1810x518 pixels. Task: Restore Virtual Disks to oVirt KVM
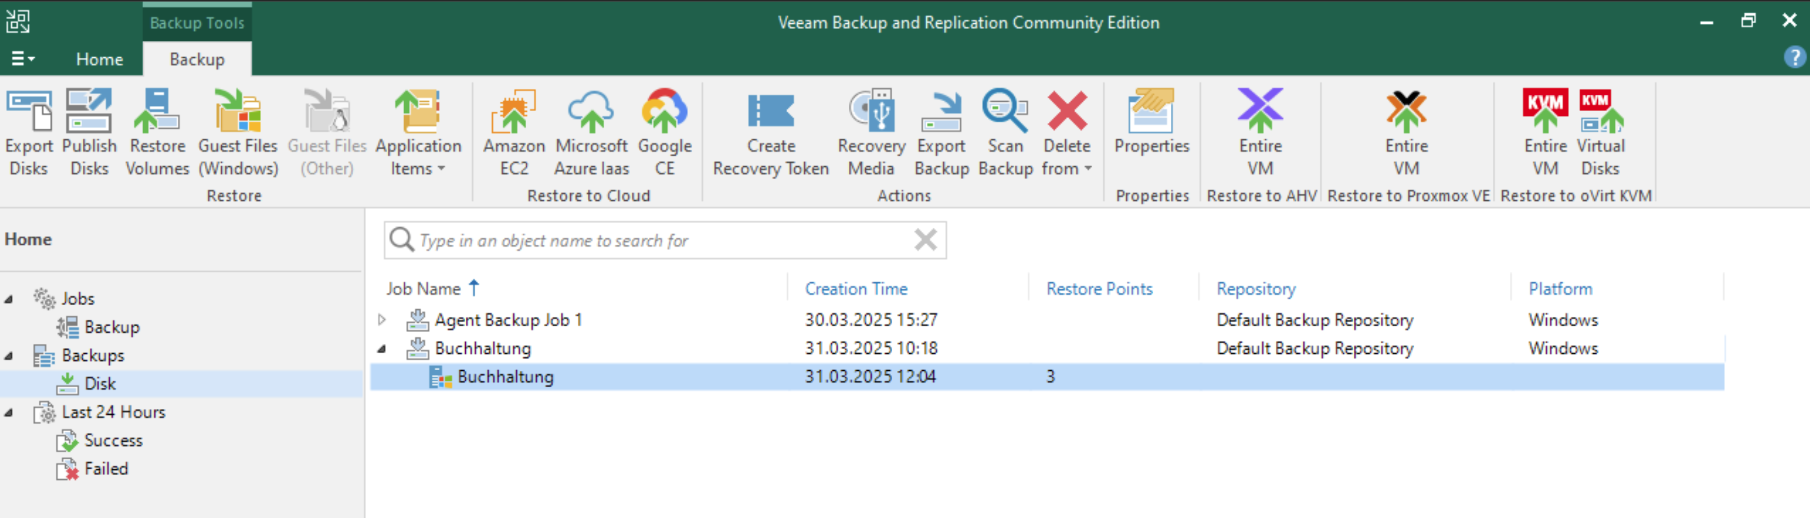pos(1600,132)
